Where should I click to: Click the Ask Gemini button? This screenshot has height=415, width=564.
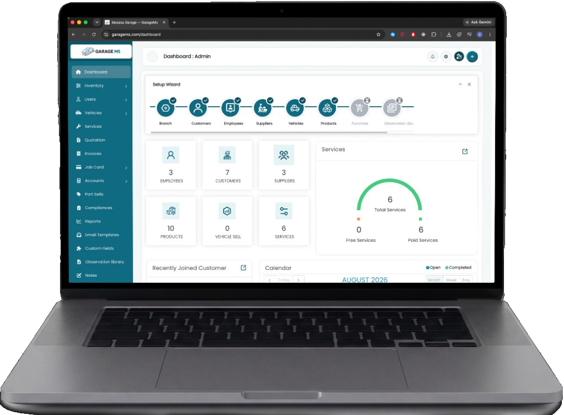479,22
